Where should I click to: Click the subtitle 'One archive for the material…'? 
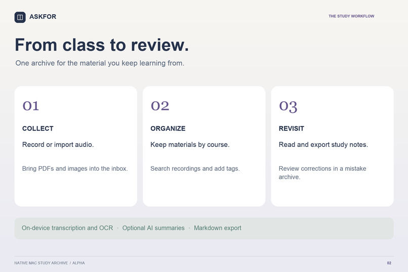pos(100,63)
